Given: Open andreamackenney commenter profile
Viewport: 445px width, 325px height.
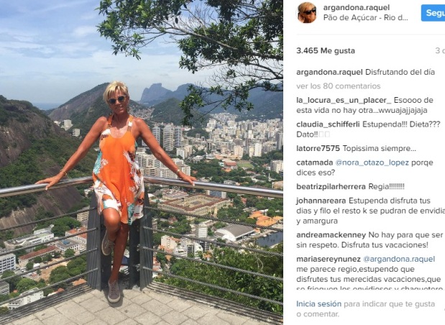Looking at the screenshot, I should (x=331, y=235).
